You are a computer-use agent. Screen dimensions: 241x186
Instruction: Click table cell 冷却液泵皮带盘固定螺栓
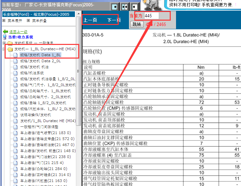tap(133, 167)
